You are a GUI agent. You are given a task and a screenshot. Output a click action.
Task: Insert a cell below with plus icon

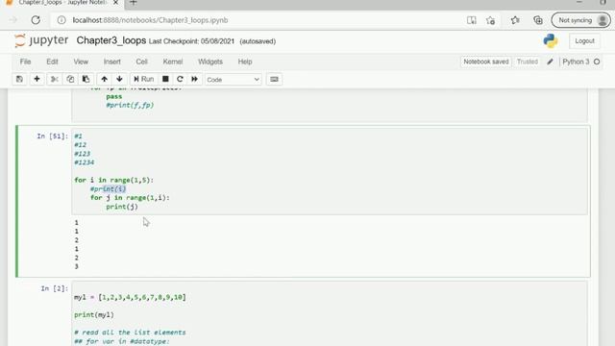pyautogui.click(x=37, y=79)
